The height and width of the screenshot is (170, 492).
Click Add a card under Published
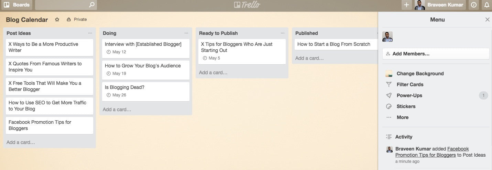pos(309,58)
